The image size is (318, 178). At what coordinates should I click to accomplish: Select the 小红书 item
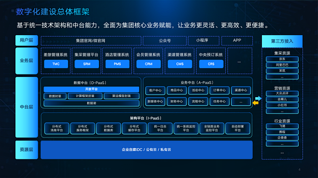[282, 105]
